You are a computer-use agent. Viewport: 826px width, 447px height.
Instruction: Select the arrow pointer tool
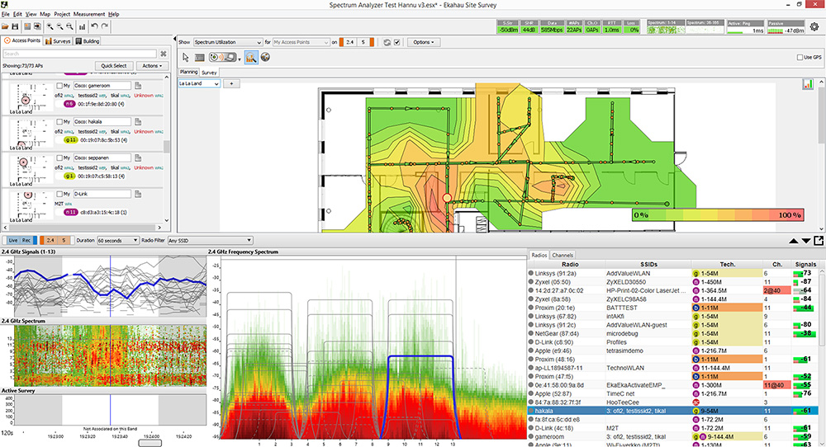coord(185,58)
